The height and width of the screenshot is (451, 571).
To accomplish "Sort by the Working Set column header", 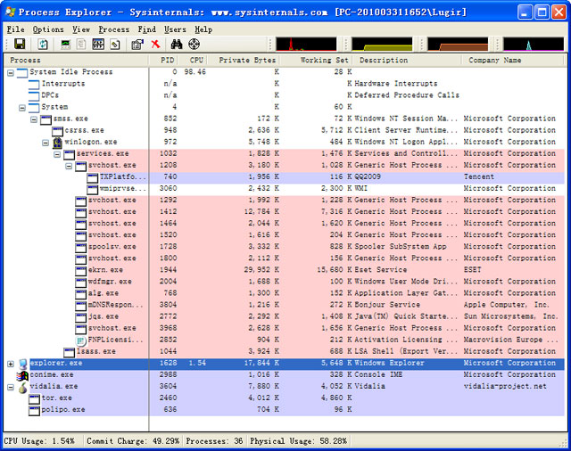I will click(315, 60).
